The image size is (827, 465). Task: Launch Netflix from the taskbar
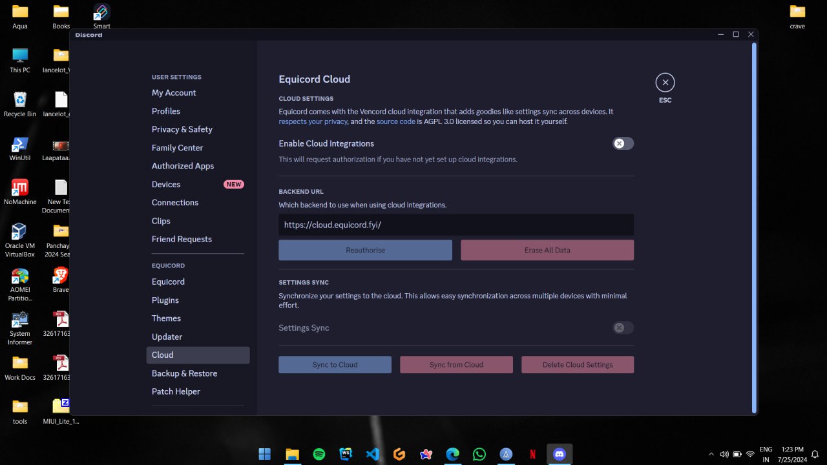pos(532,454)
